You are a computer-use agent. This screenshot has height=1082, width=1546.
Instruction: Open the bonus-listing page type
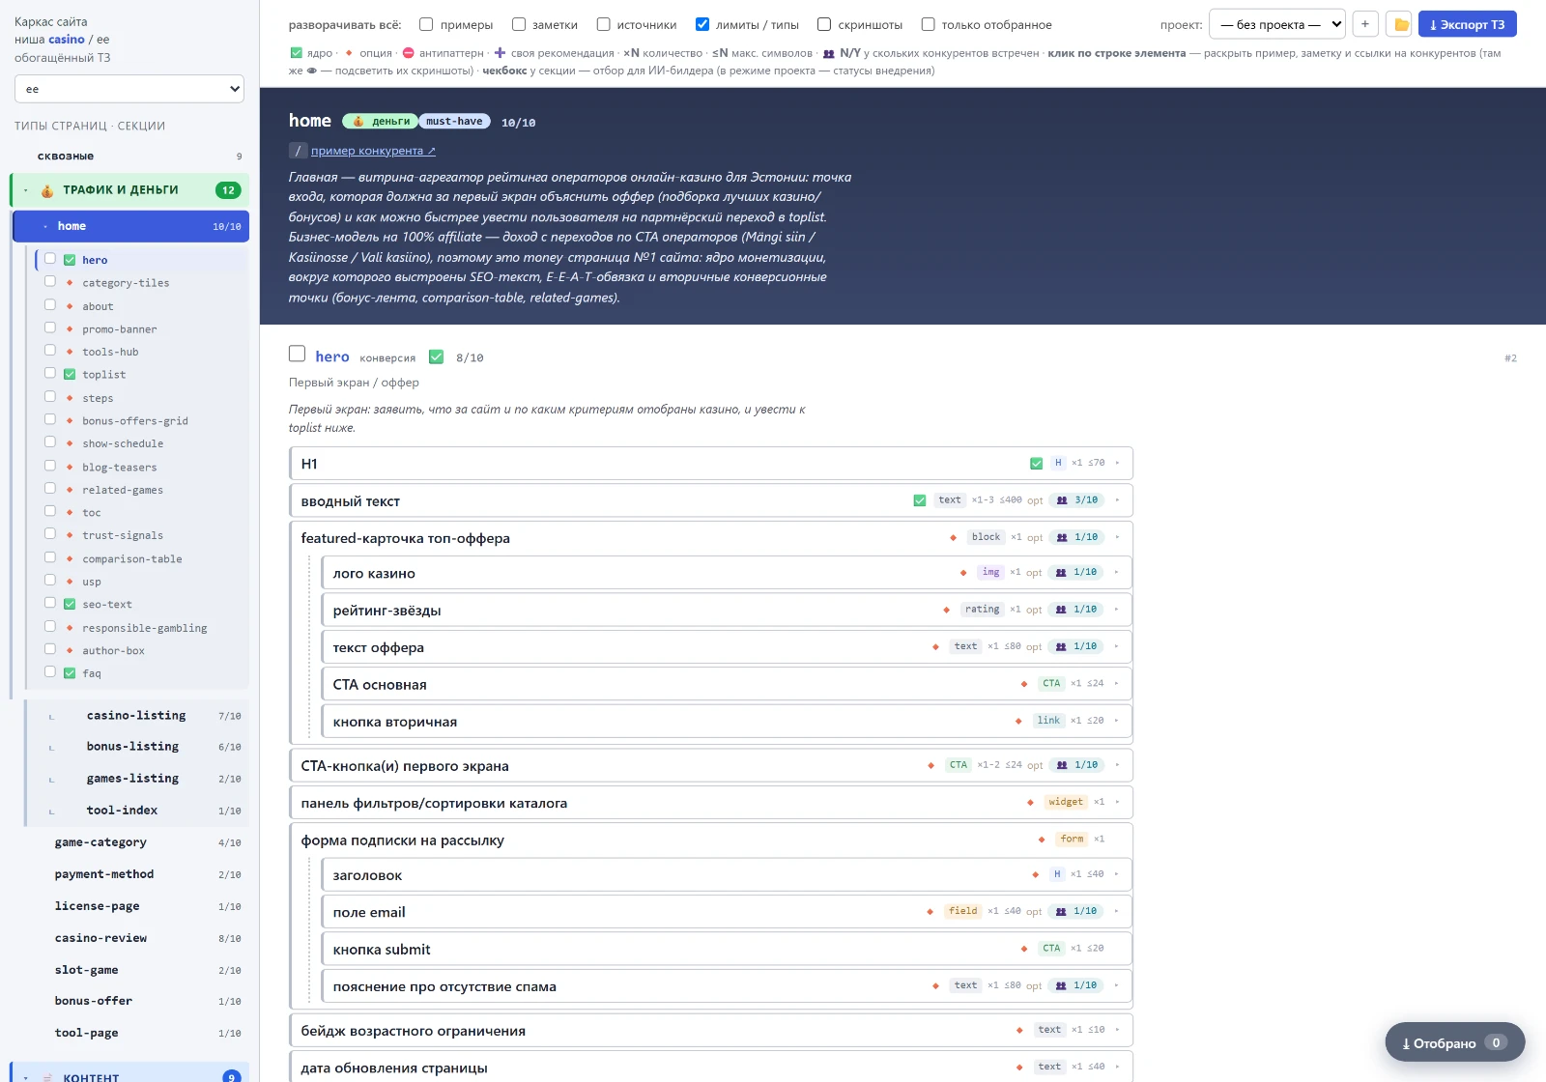[x=132, y=747]
